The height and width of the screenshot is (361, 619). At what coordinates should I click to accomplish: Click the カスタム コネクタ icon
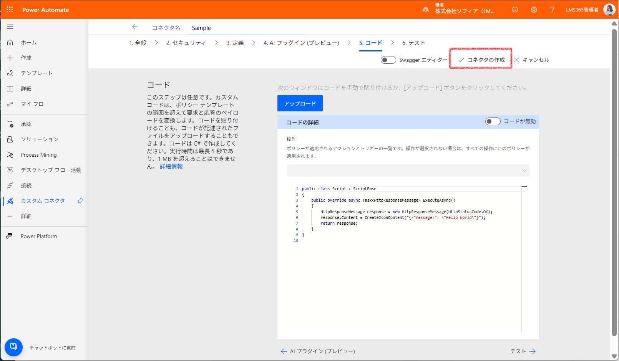click(10, 201)
